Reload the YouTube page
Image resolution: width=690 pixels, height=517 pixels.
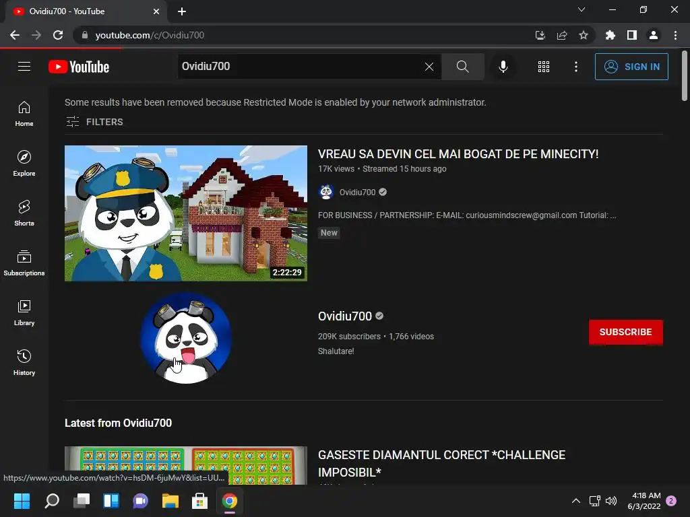tap(58, 35)
